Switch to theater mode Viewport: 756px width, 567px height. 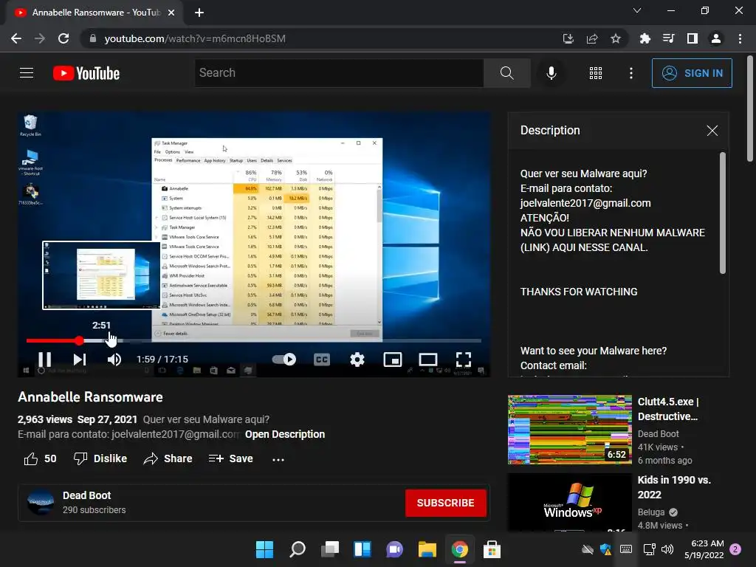point(428,360)
